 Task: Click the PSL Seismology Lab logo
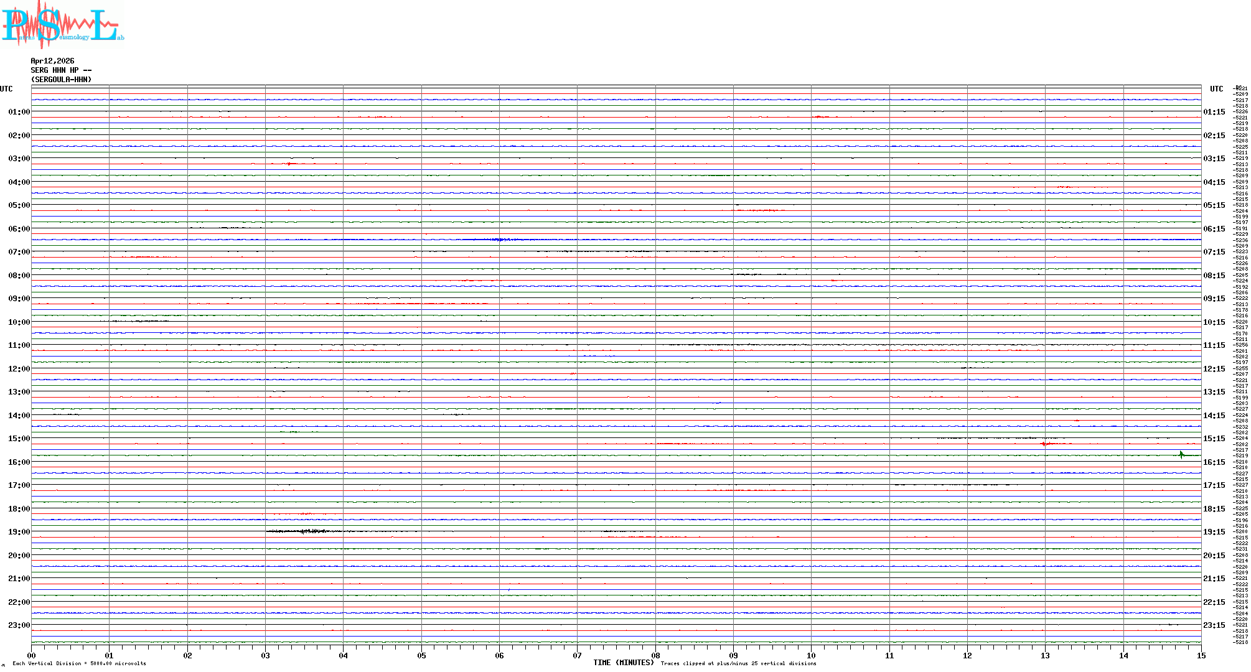pyautogui.click(x=62, y=24)
